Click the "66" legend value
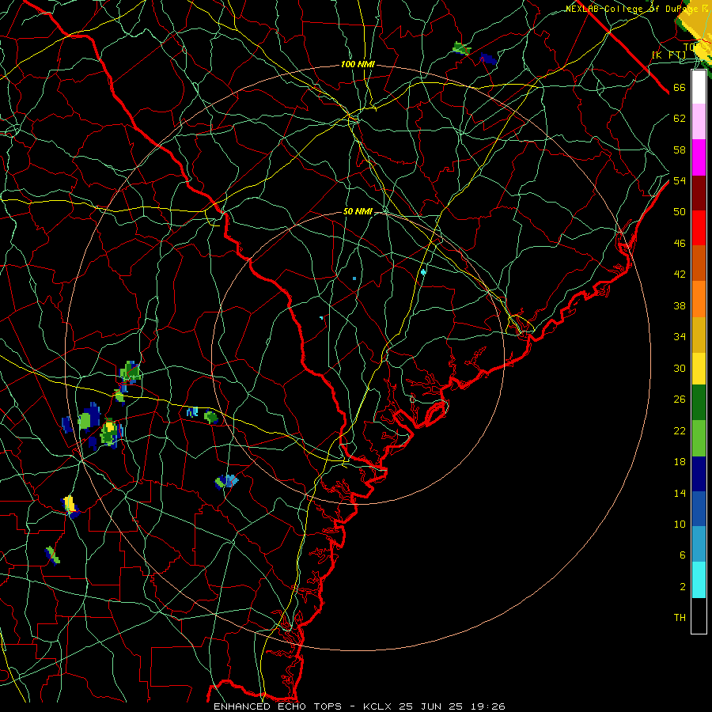The width and height of the screenshot is (712, 712). (680, 88)
